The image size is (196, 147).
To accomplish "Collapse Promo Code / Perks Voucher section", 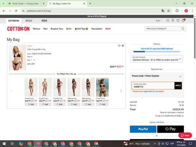I will [x=180, y=76].
